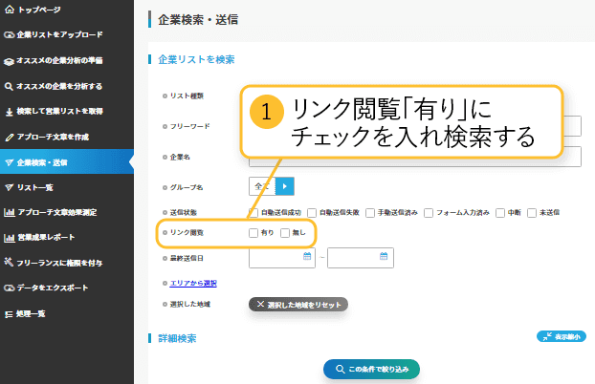The width and height of the screenshot is (595, 384).
Task: Click the home icon beside トップページ
Action: tap(10, 10)
